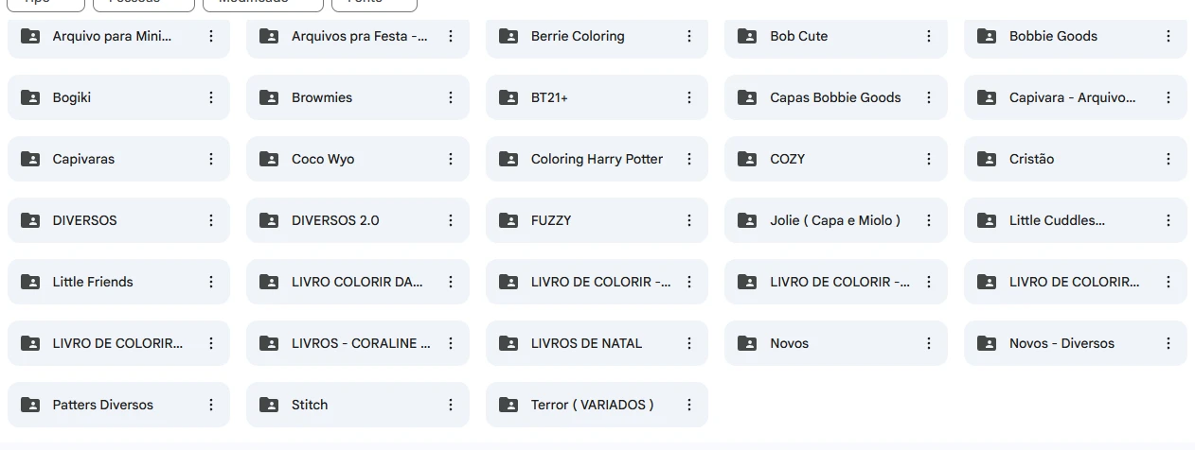Select the Patters Diversos folder
Image resolution: width=1195 pixels, height=450 pixels.
point(102,405)
